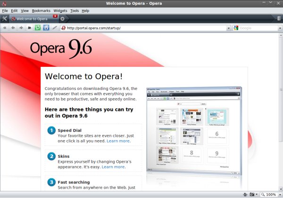This screenshot has width=283, height=198.
Task: Go to the Home page
Action: click(x=46, y=28)
